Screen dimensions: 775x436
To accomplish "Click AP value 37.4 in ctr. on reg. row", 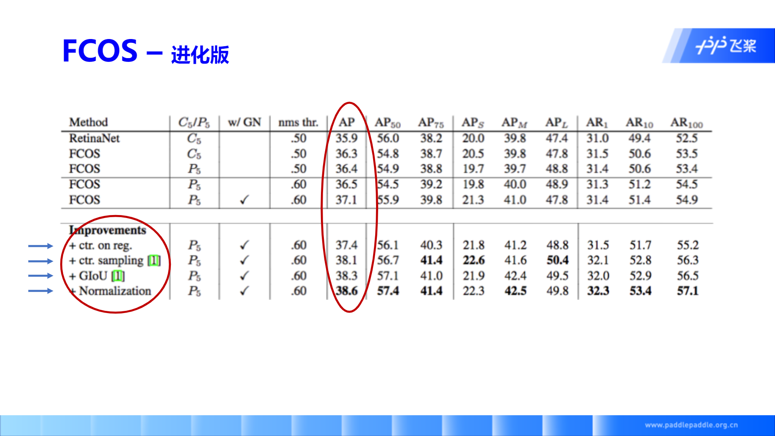I will 346,245.
